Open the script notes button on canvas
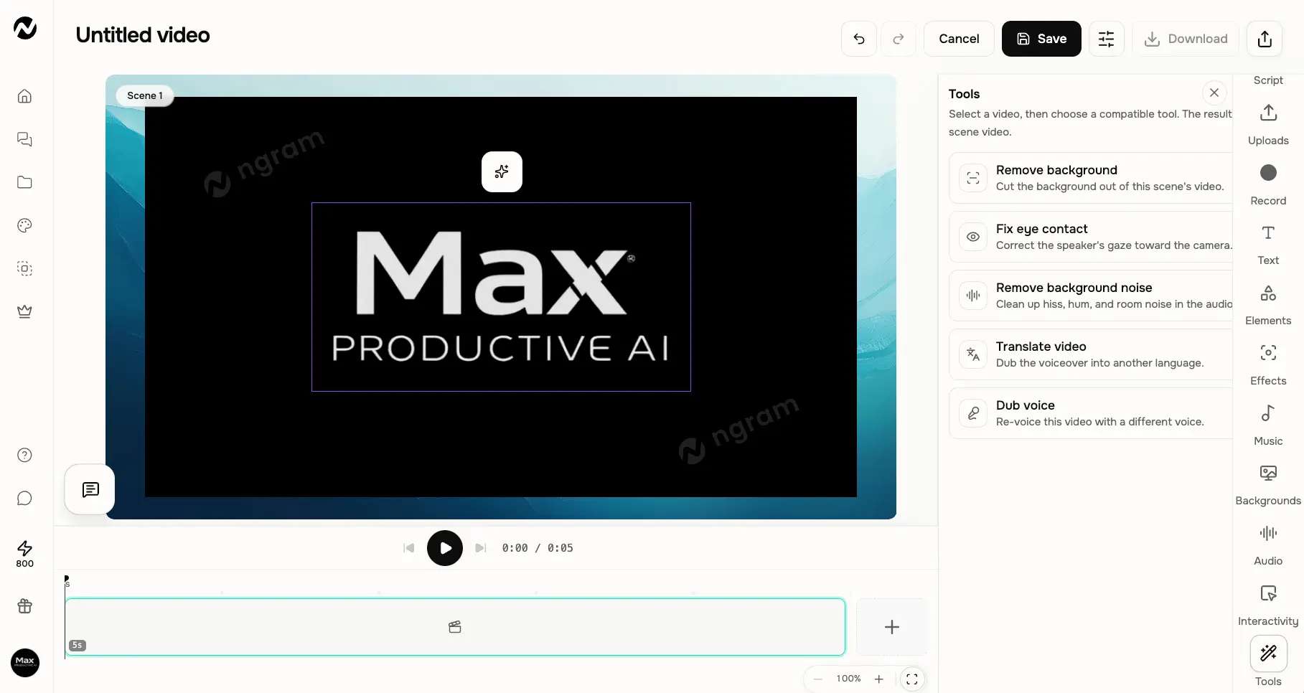Screen dimensions: 1304x693 click(x=90, y=490)
